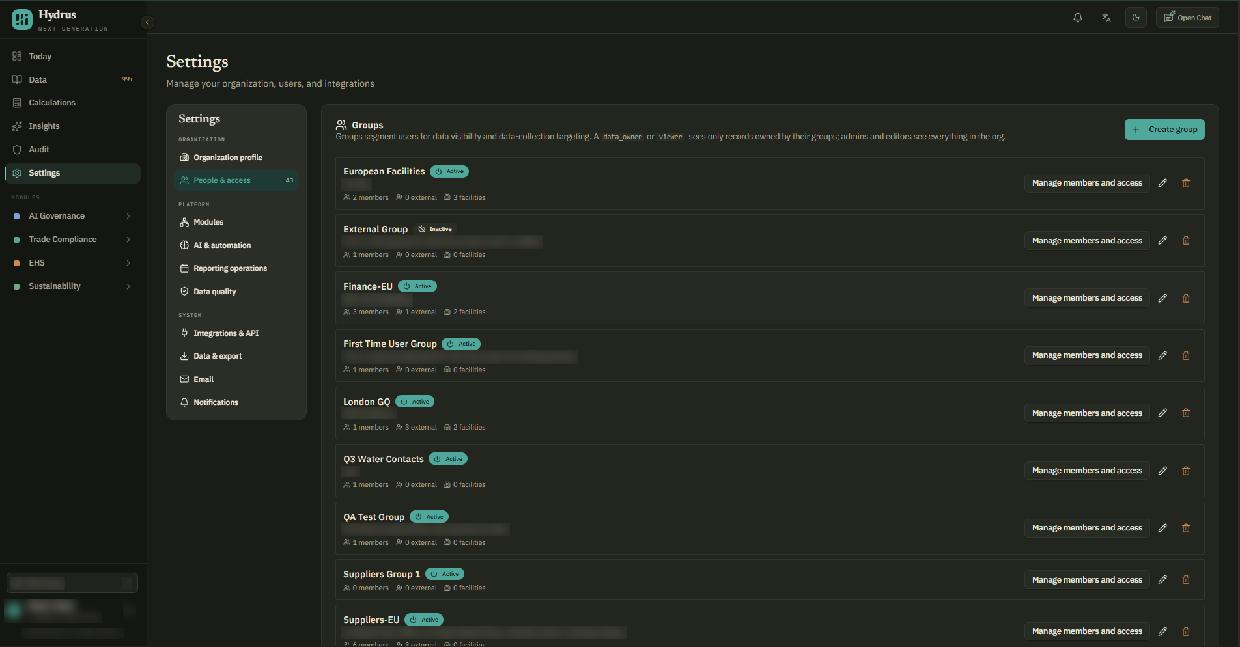
Task: Click the Active badge on London GQ
Action: point(415,402)
